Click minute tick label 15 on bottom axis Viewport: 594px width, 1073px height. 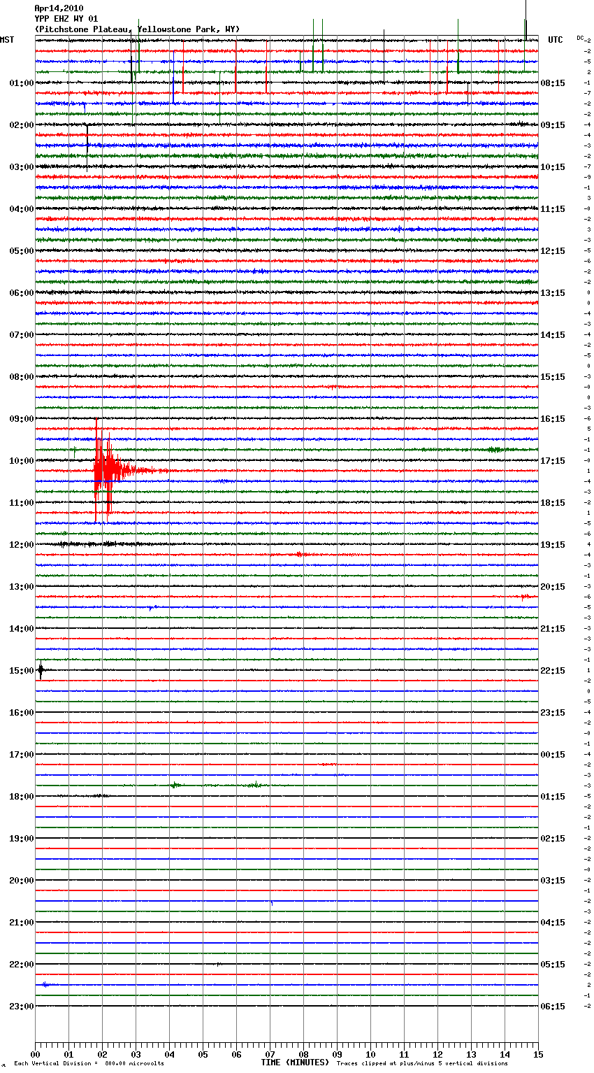[x=538, y=1054]
